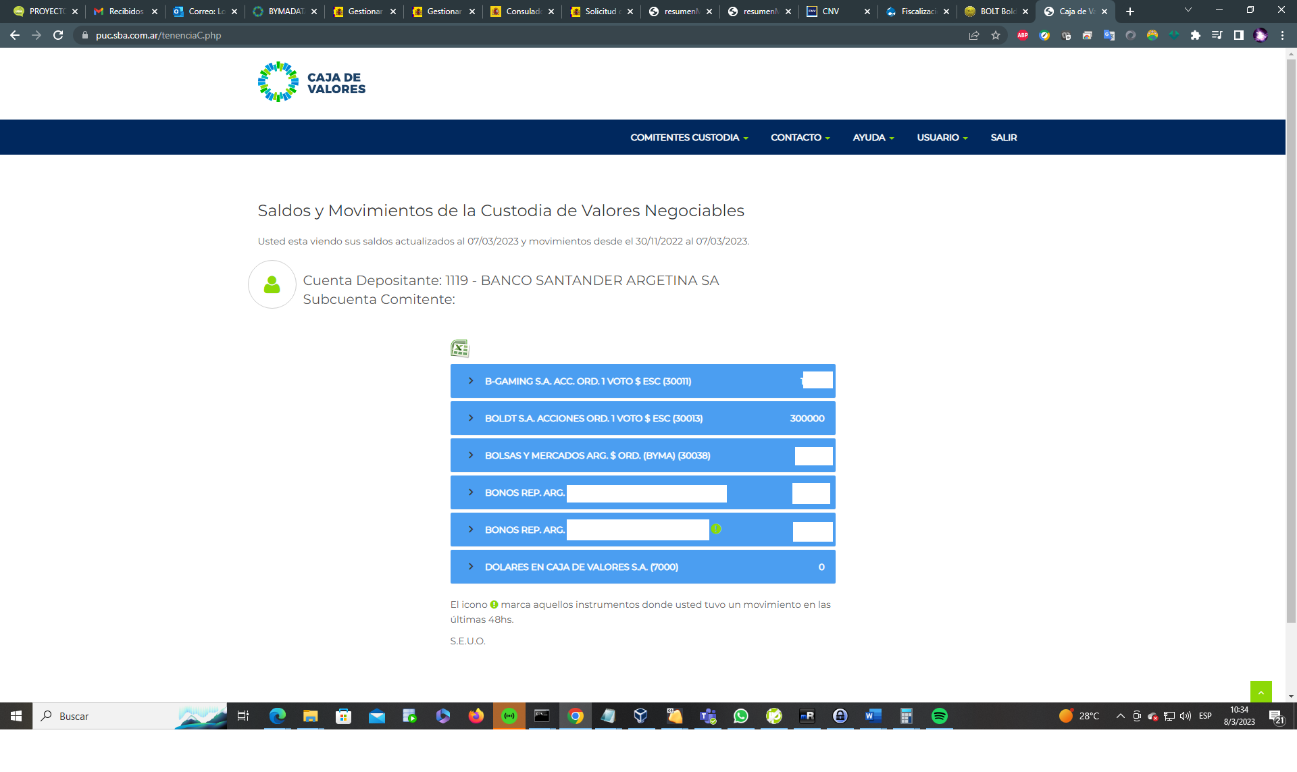Close the PROYECTO tab

coord(75,11)
